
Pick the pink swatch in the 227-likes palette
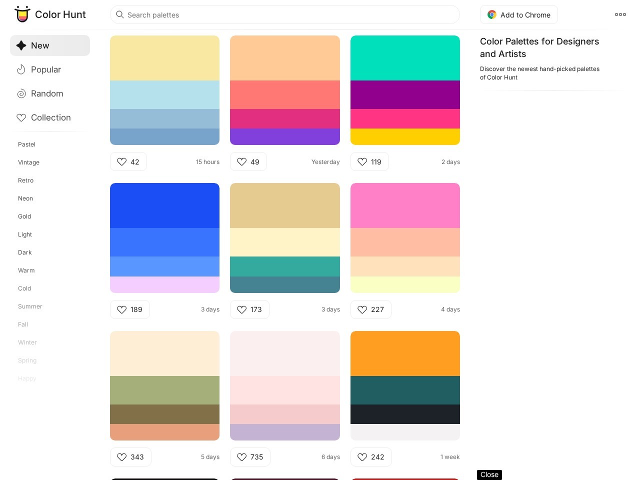405,205
